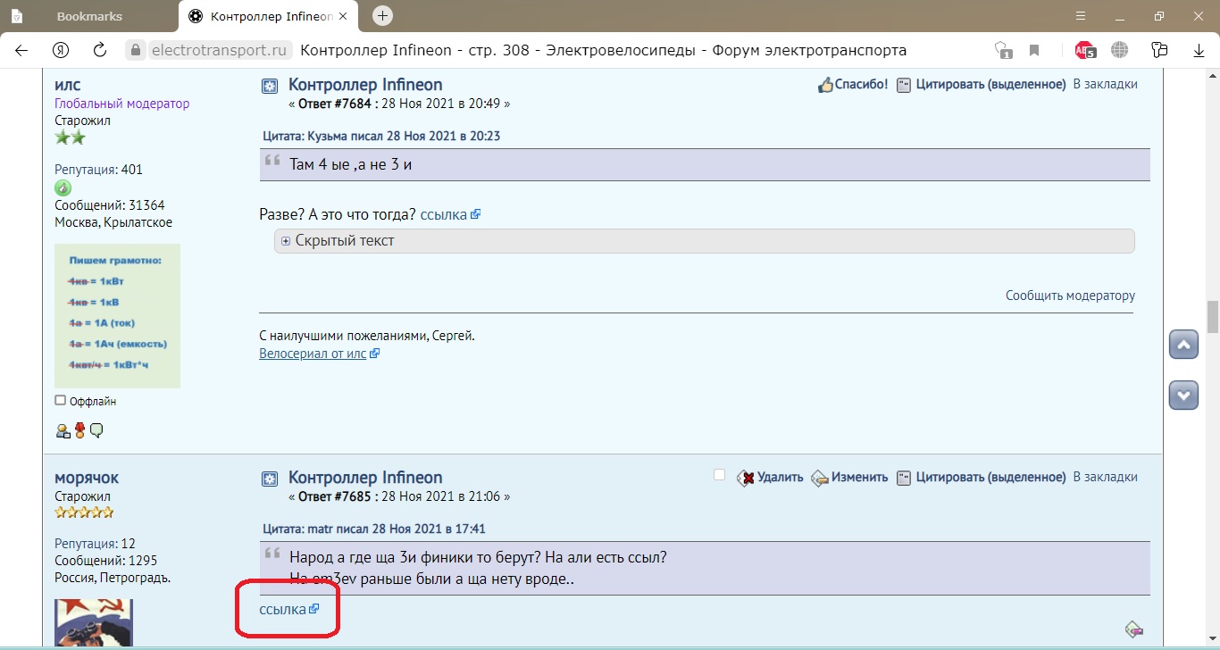This screenshot has height=650, width=1220.
Task: Switch to the Bookmarks tab
Action: pyautogui.click(x=89, y=17)
